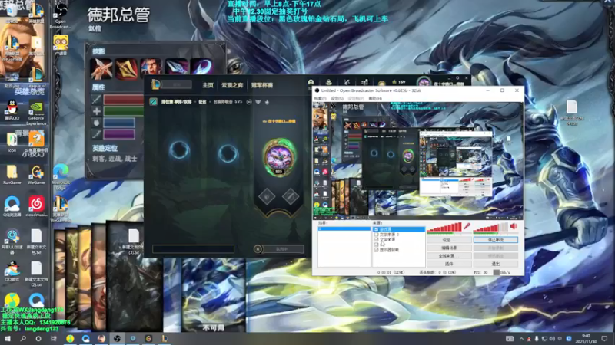Open taskbar search magnifier
Image resolution: width=615 pixels, height=345 pixels.
23,339
